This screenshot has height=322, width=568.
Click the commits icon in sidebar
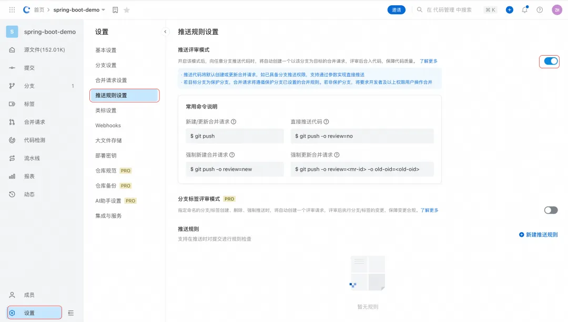click(x=12, y=68)
